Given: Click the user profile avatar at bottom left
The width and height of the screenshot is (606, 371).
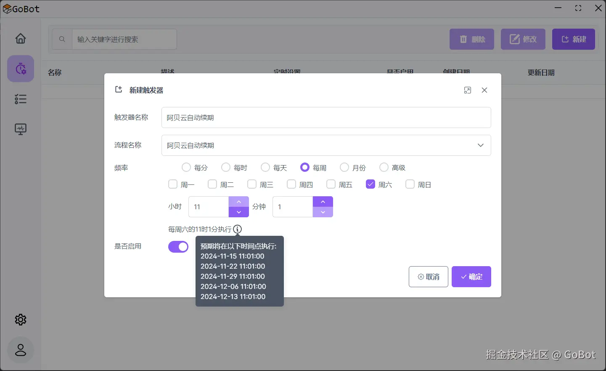Looking at the screenshot, I should tap(20, 350).
